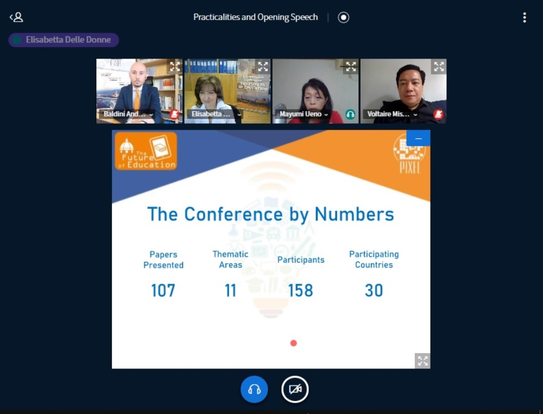Maximize Voltaire's webcam to fullscreen
The width and height of the screenshot is (543, 414).
439,67
